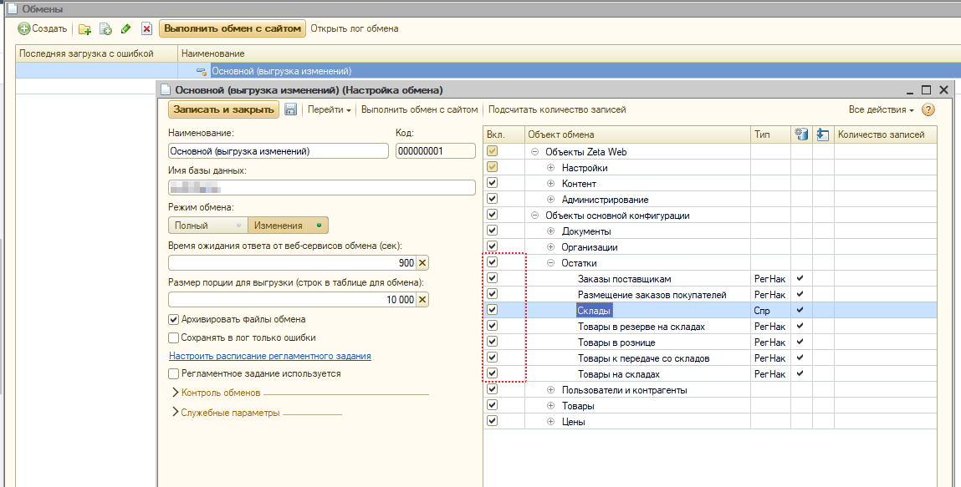
Task: Click the green Создать plus icon
Action: coord(24,28)
